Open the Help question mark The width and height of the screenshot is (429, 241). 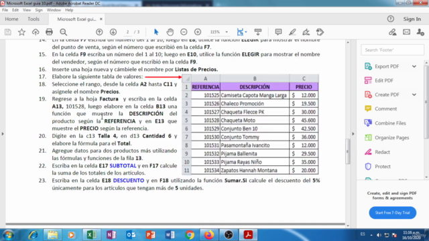pyautogui.click(x=391, y=19)
